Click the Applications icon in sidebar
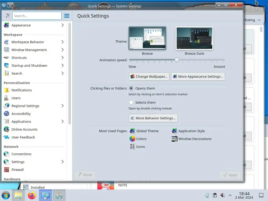This screenshot has height=201, width=268. 7,121
